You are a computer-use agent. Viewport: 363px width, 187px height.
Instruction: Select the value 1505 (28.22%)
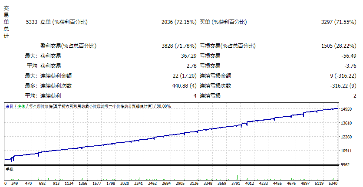(x=339, y=46)
